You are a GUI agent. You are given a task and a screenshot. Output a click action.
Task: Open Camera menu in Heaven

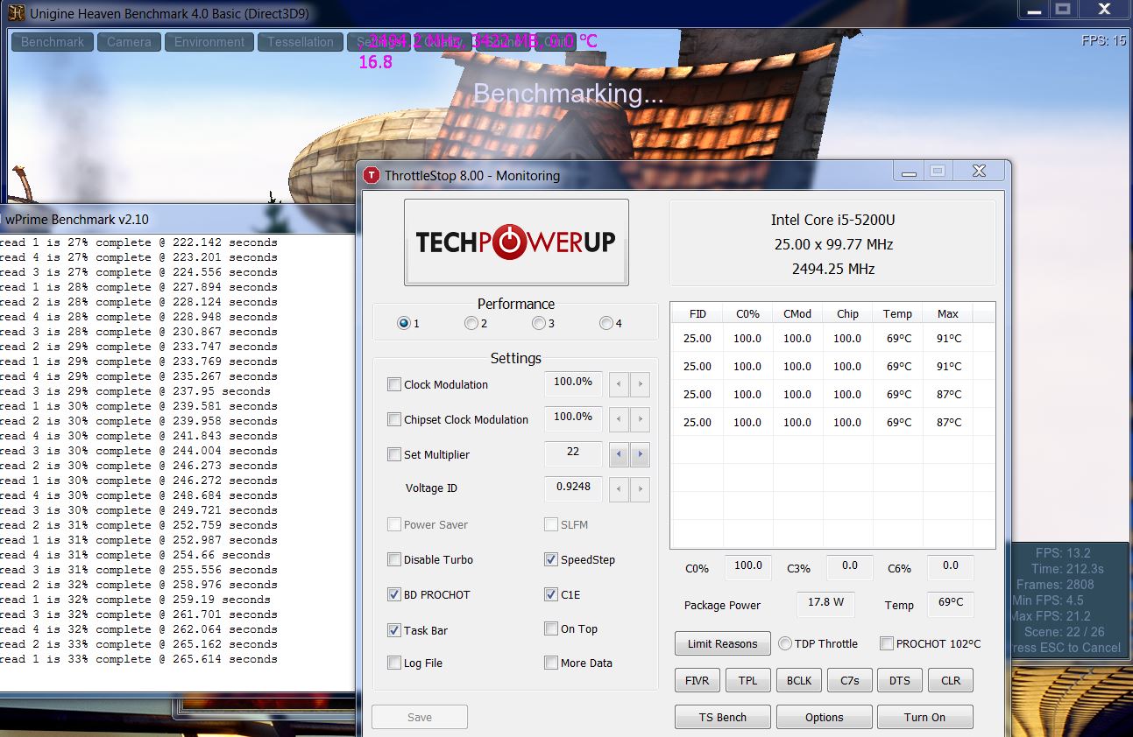129,42
